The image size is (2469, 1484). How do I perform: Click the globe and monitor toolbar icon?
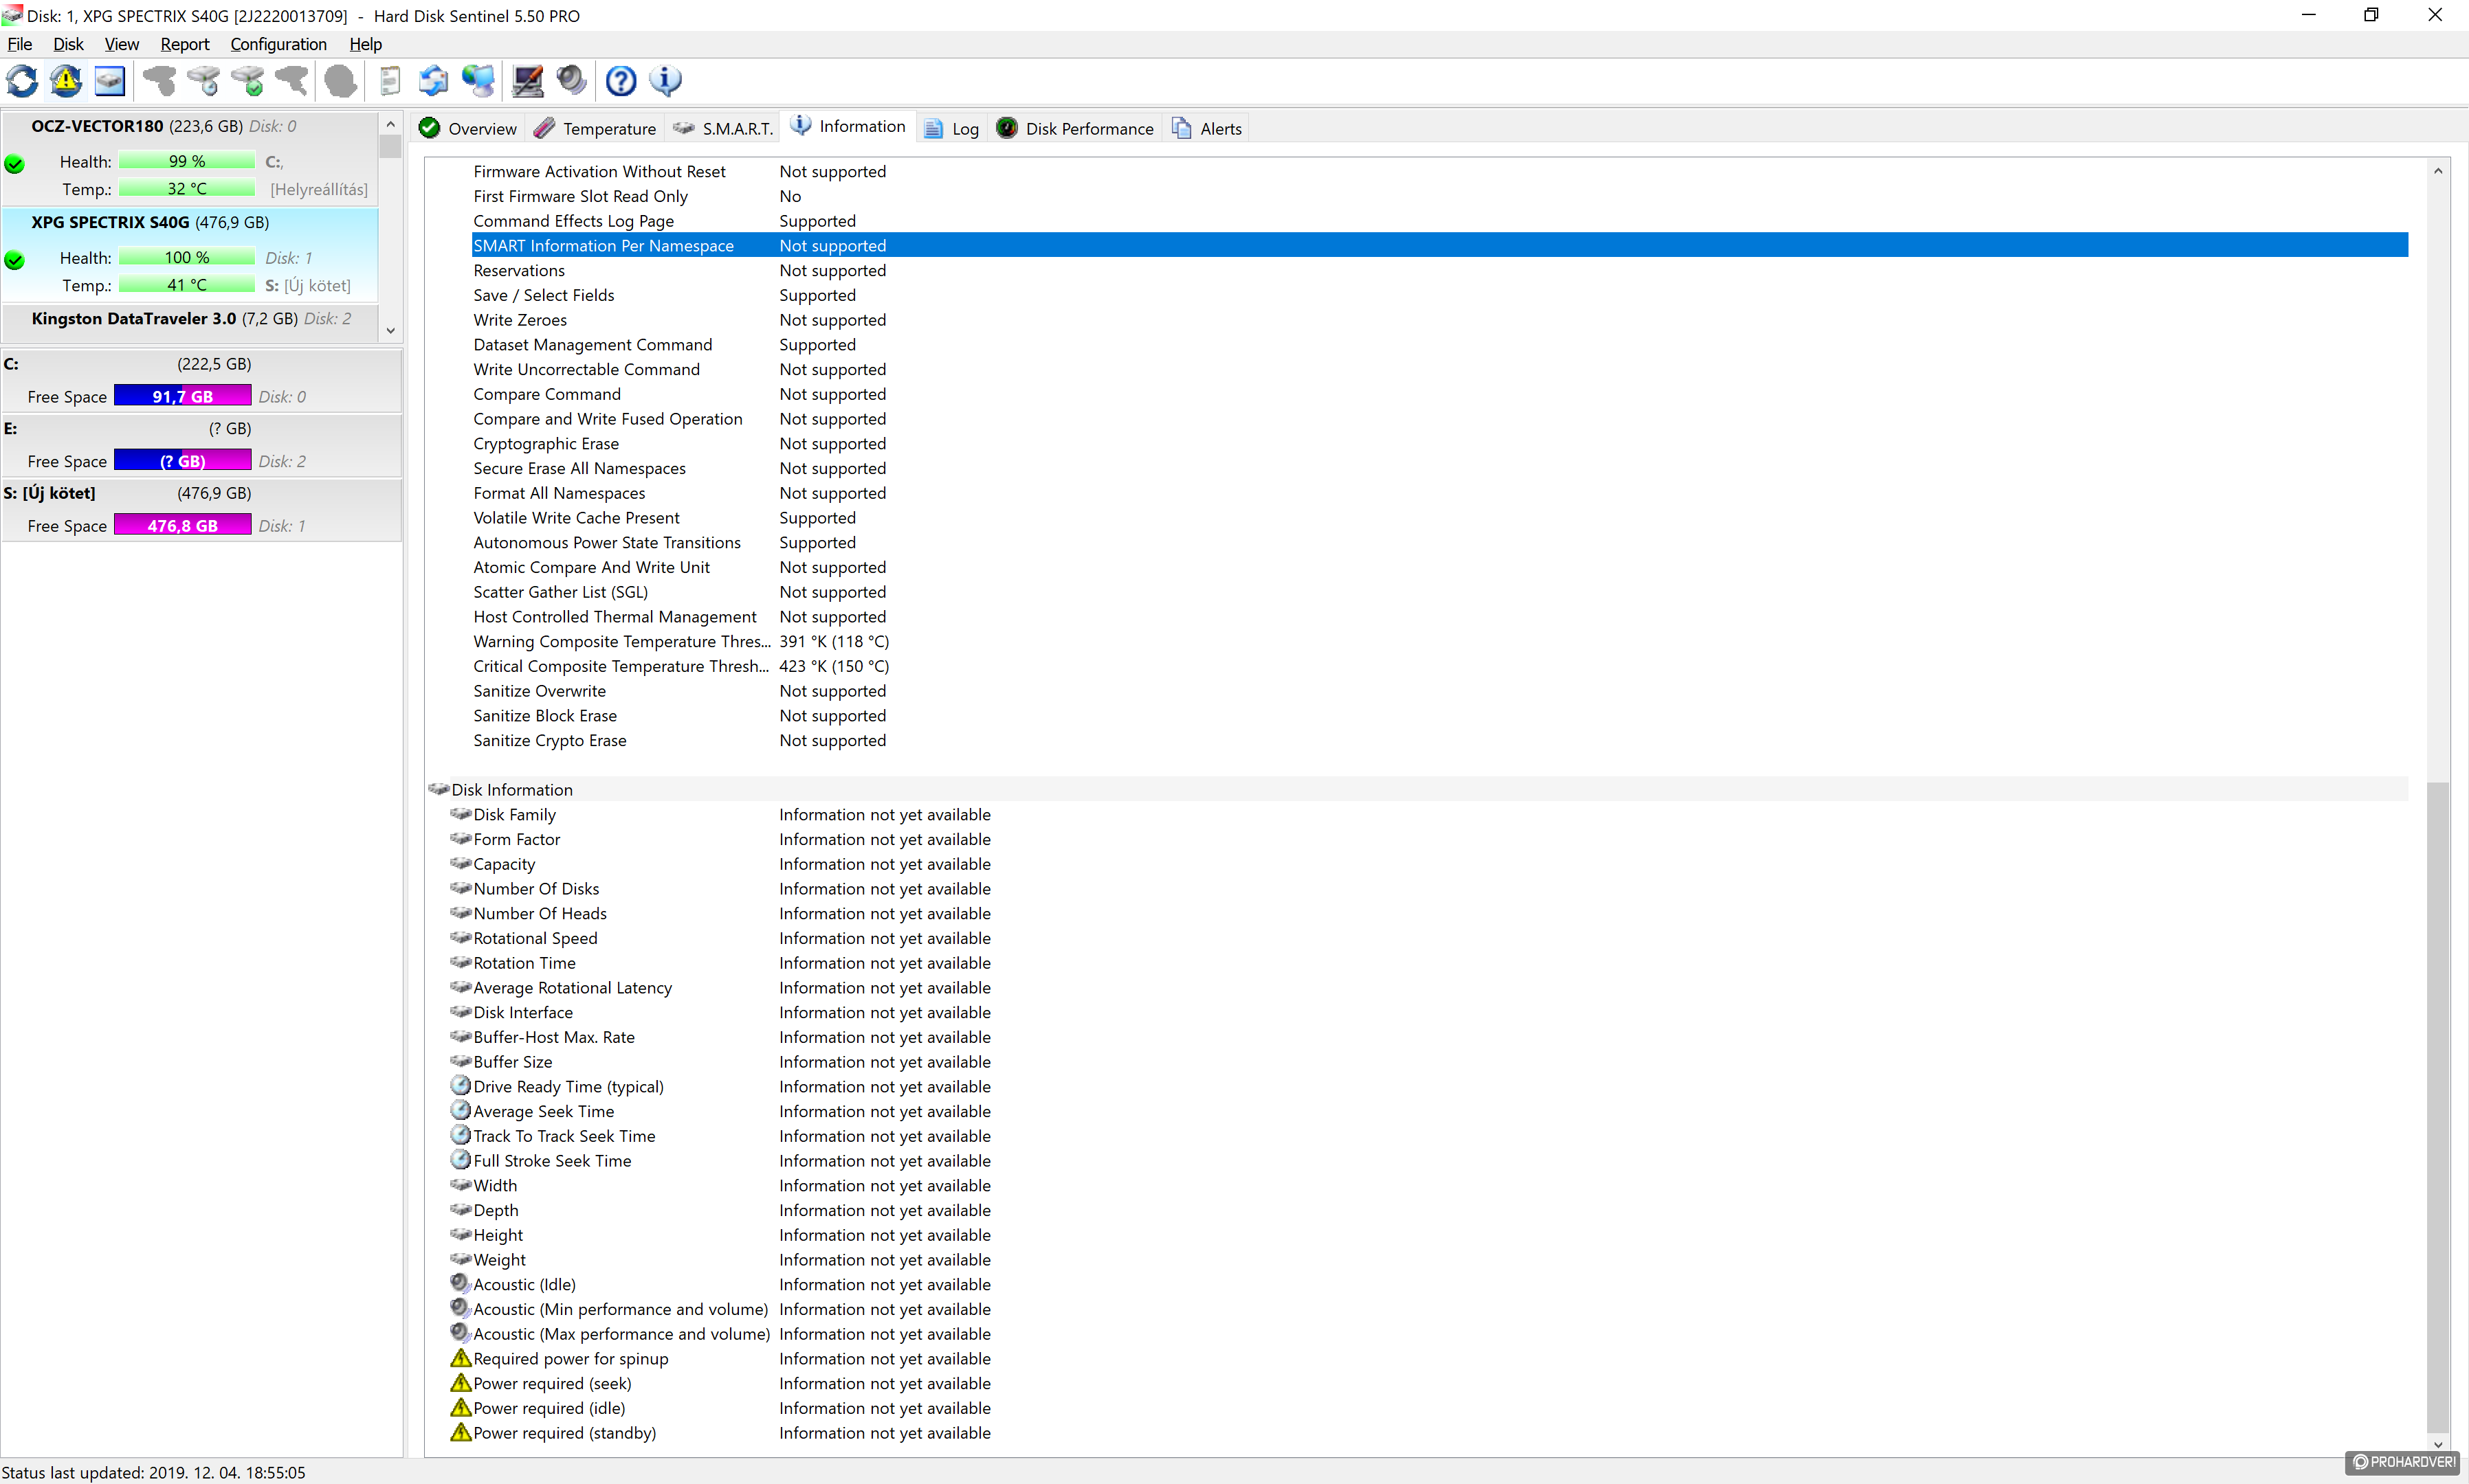pos(478,81)
